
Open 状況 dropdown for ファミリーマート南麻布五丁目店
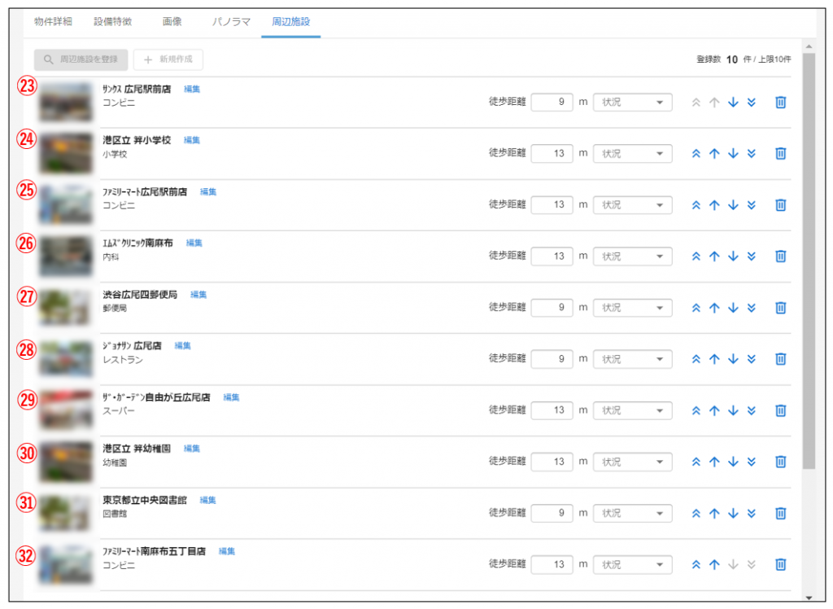[x=633, y=564]
